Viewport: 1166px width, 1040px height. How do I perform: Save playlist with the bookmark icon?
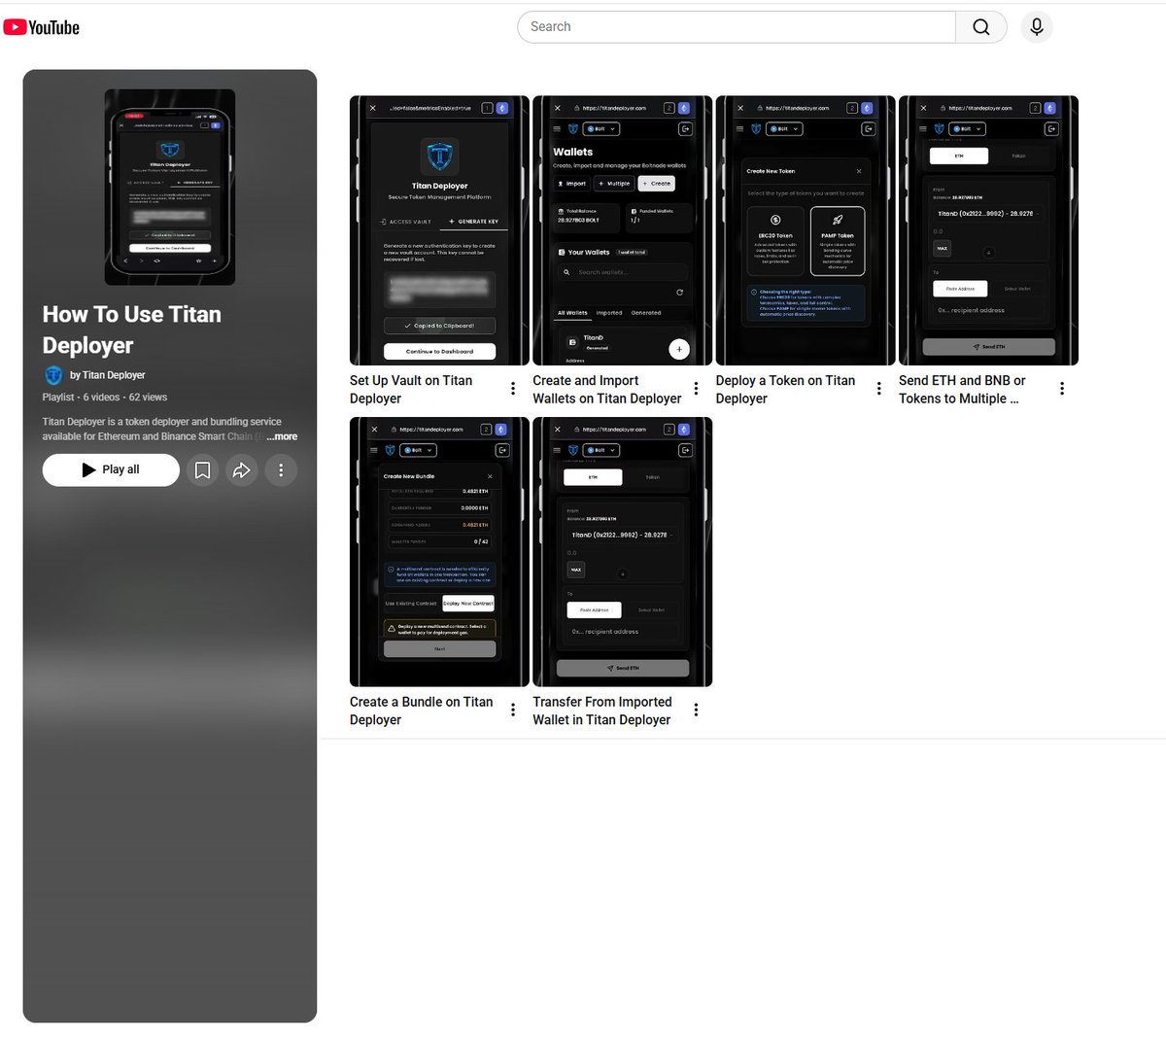tap(202, 470)
